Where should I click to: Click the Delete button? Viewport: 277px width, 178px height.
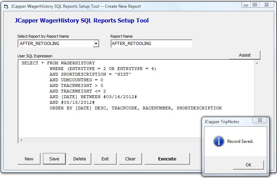pyautogui.click(x=80, y=159)
